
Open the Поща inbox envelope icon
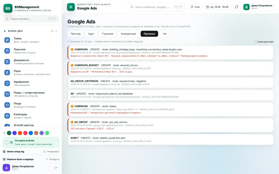coord(7,105)
